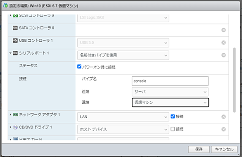242x157 pixels.
Task: Expand the ネットワーク アダプタ 1 section
Action: [10, 114]
